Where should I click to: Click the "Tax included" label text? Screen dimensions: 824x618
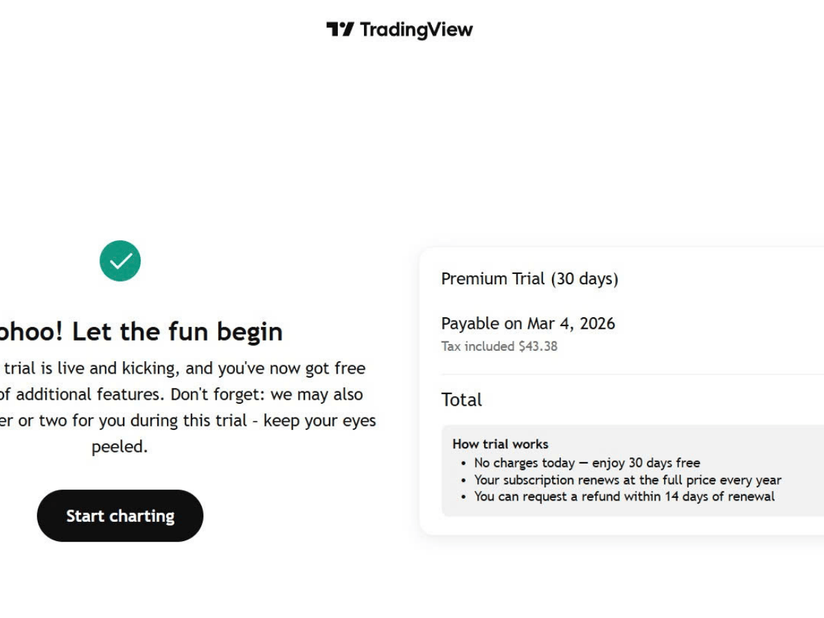click(478, 346)
